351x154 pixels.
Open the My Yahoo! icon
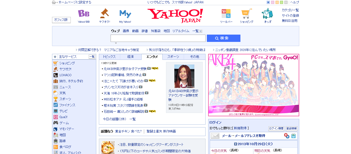pyautogui.click(x=125, y=14)
